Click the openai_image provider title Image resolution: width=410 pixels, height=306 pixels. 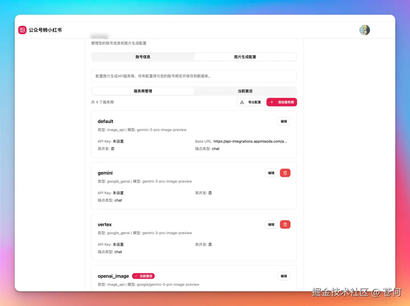pos(113,276)
